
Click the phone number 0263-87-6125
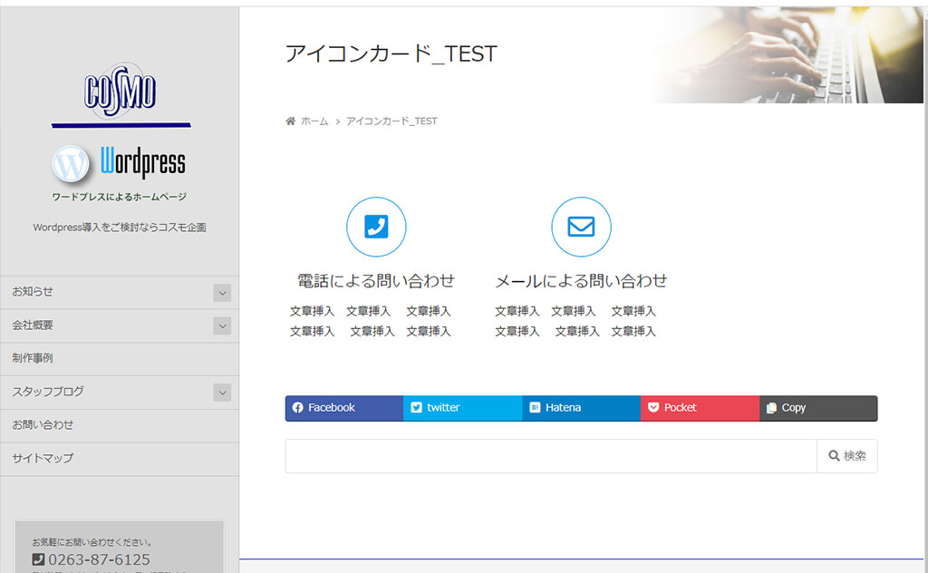pyautogui.click(x=99, y=559)
